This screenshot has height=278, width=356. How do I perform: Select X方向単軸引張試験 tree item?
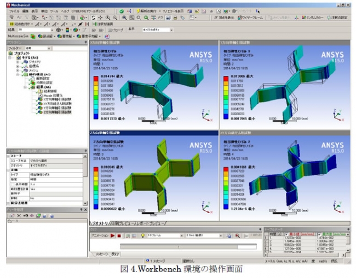(x=57, y=99)
